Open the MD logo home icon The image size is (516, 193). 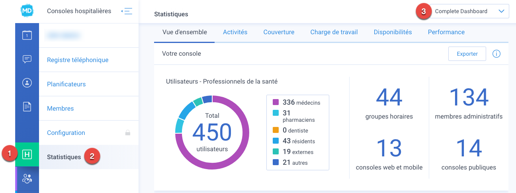click(27, 11)
